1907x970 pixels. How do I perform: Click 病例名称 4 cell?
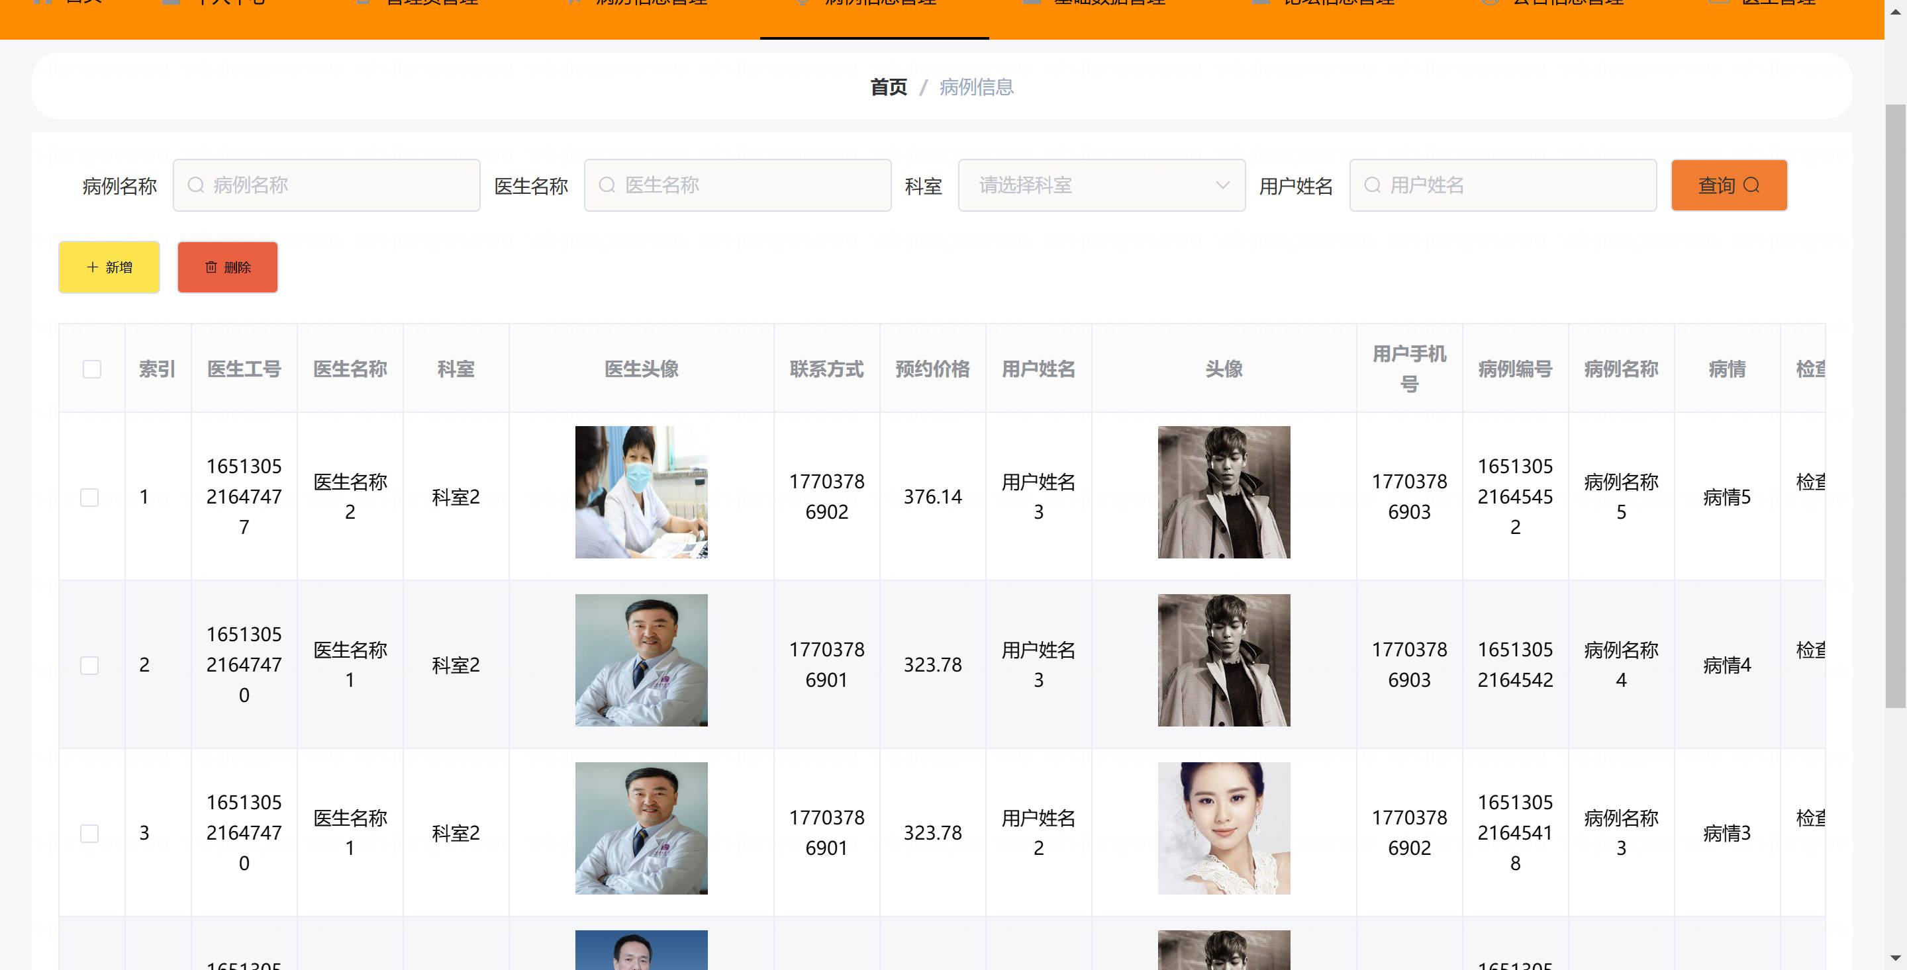click(1621, 664)
